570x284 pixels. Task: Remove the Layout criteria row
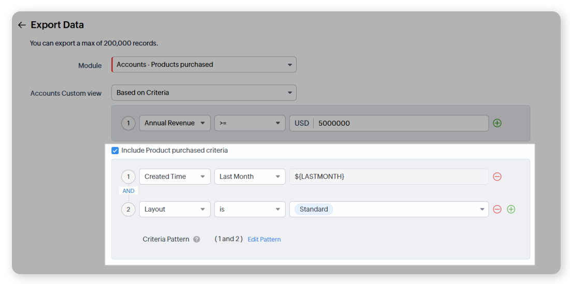tap(497, 210)
